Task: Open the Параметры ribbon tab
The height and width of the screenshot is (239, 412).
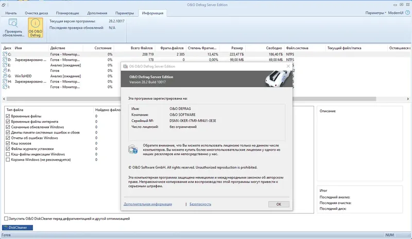Action: pos(125,13)
